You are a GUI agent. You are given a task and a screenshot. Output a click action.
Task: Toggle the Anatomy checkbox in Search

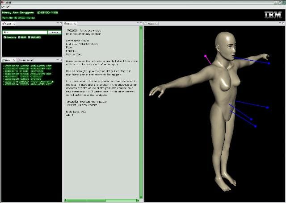[5, 37]
